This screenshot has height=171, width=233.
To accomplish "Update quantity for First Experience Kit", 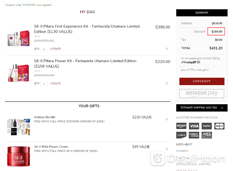I will [x=56, y=49].
